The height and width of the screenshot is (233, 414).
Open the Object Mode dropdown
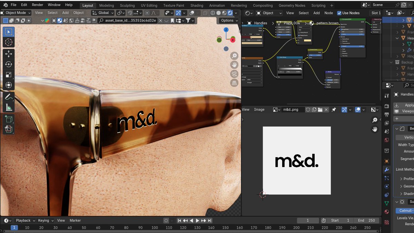[x=16, y=13]
